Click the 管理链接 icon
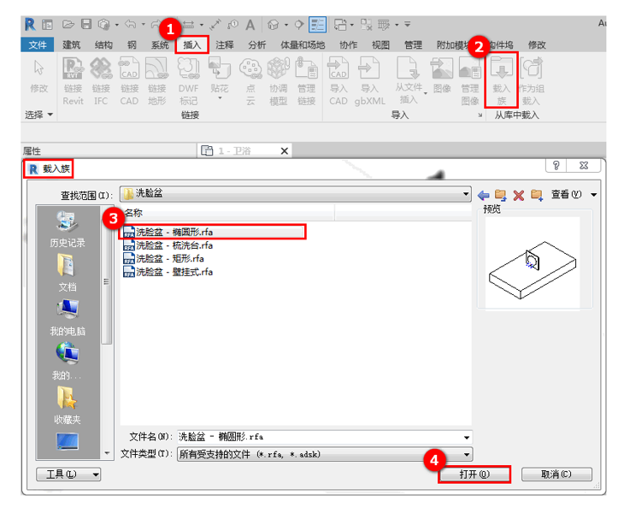Viewport: 618px width, 507px height. 307,68
